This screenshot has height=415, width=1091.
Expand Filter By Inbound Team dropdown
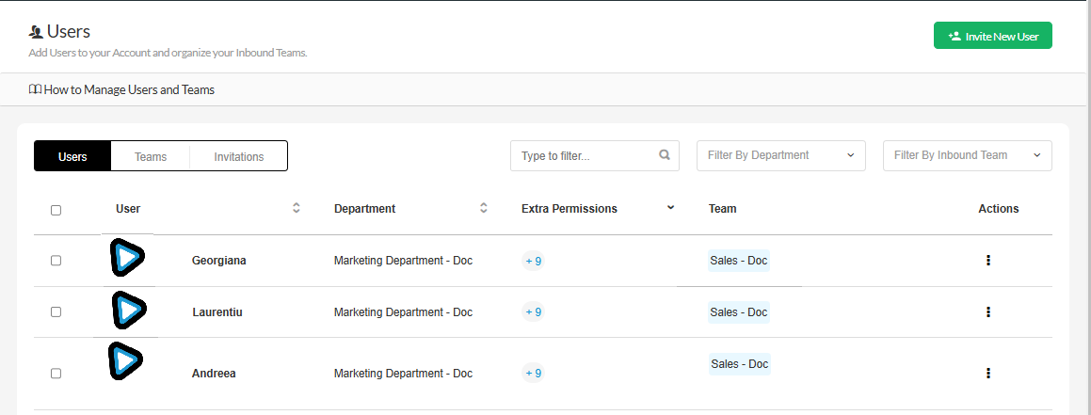click(967, 155)
